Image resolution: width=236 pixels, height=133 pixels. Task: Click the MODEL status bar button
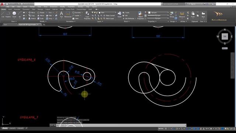pos(161,129)
